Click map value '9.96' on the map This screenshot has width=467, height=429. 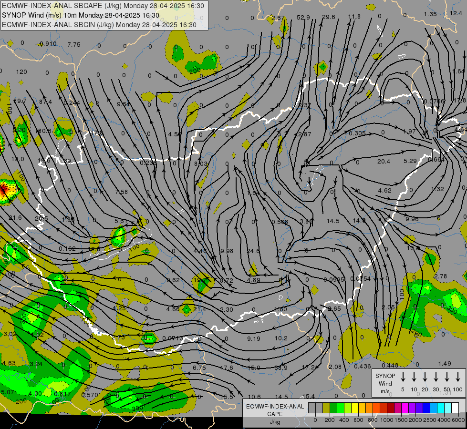(x=412, y=219)
